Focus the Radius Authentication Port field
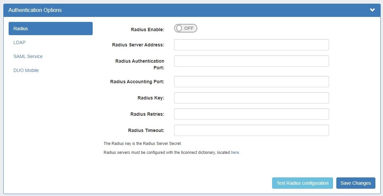383x196 pixels. pyautogui.click(x=251, y=61)
